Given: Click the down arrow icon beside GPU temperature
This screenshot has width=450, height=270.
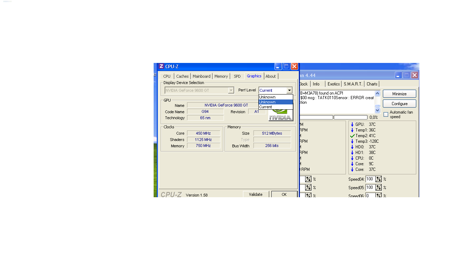Looking at the screenshot, I should point(352,124).
